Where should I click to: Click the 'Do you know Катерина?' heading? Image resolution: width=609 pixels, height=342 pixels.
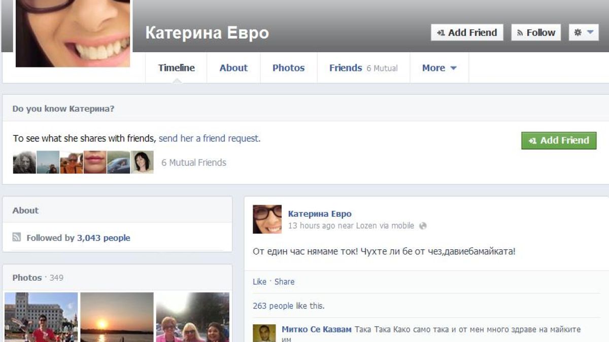[x=63, y=109]
